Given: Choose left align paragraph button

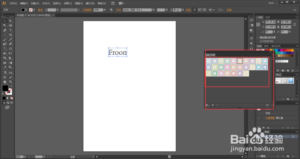Looking at the screenshot, I should tap(195, 10).
